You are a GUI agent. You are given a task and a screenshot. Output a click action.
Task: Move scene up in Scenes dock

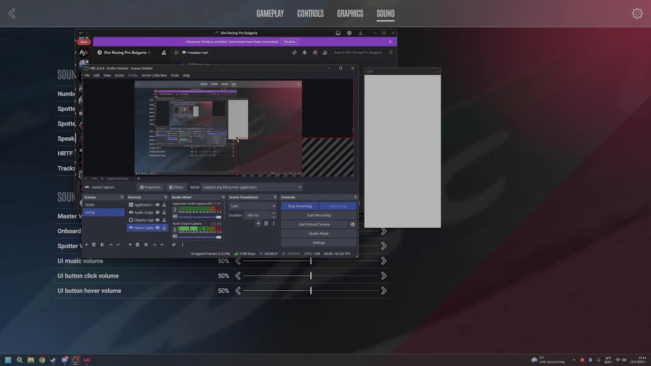point(111,245)
